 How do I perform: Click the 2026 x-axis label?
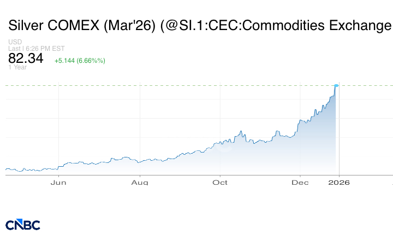tap(339, 182)
